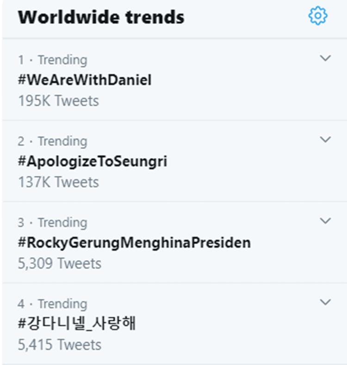Screen dimensions: 347x365
Task: Click the "Trending" label above #WeAreWithDaniel
Action: point(62,60)
